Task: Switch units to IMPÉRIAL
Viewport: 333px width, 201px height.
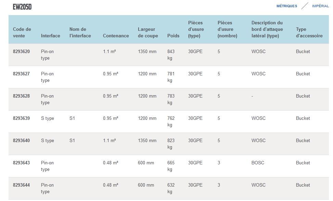Action: pos(320,6)
